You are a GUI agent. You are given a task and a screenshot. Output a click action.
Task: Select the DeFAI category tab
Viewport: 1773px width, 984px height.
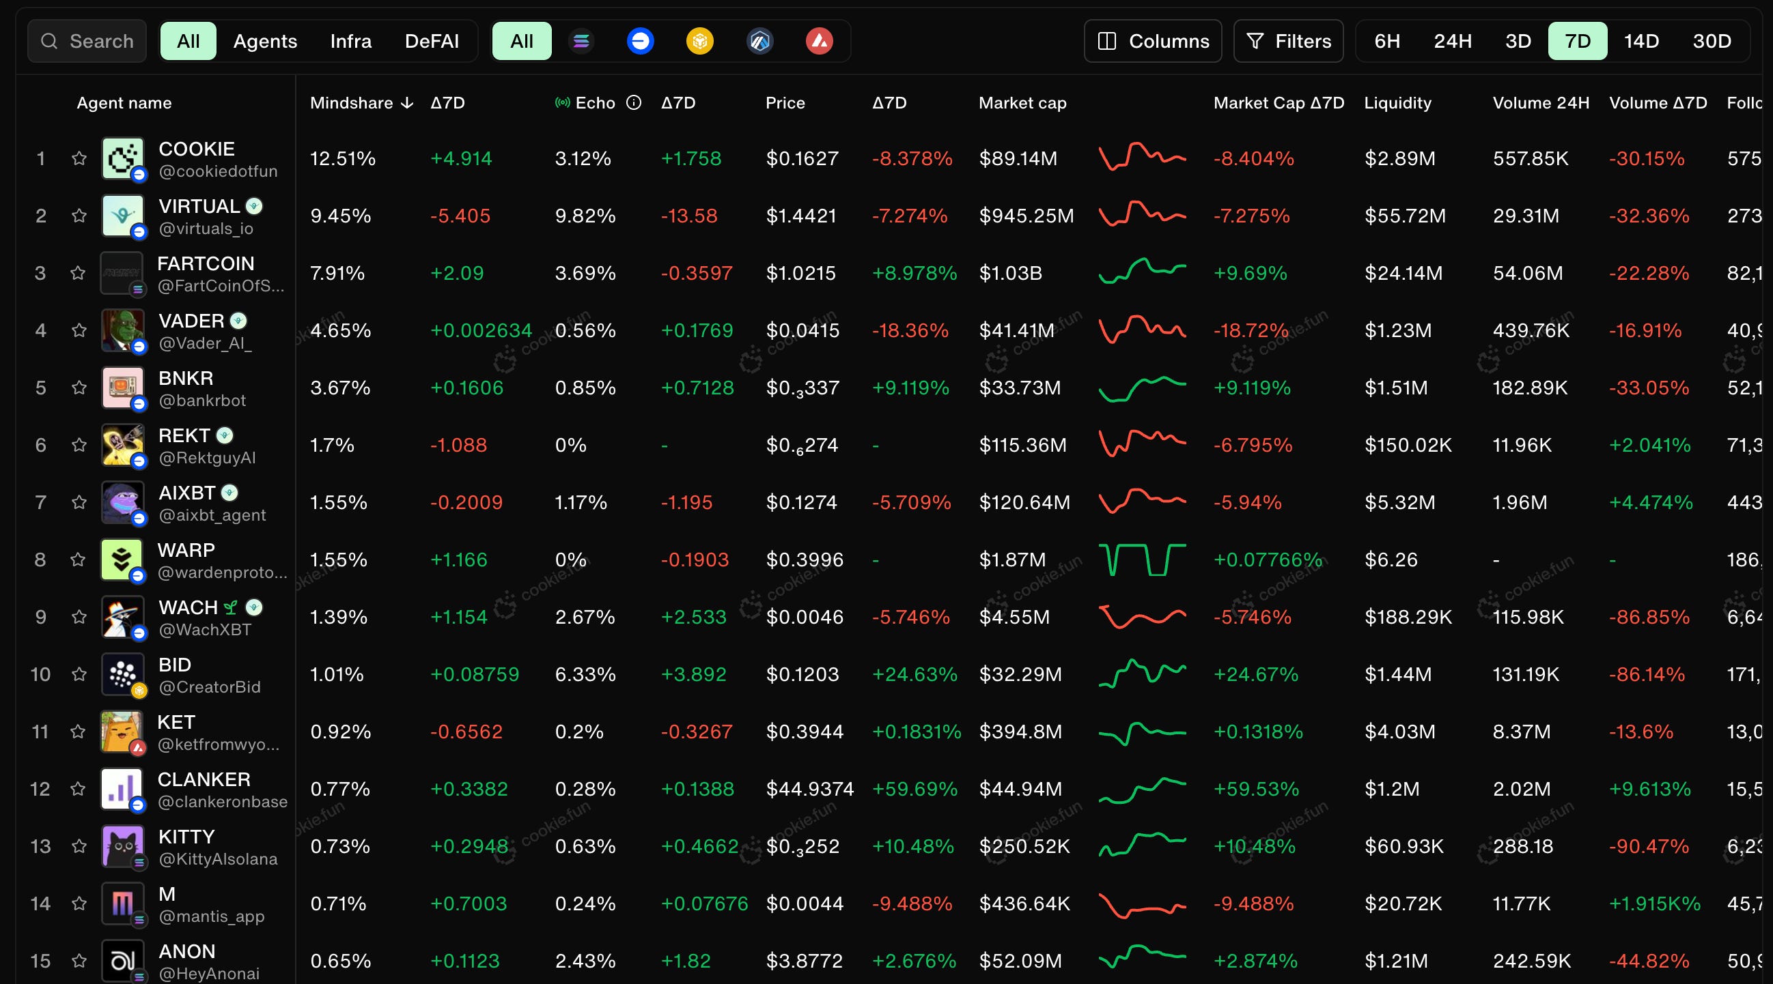432,41
